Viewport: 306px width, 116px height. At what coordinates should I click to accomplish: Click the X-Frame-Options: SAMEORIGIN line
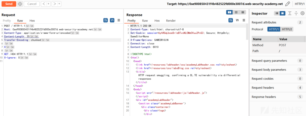pyautogui.click(x=149, y=40)
